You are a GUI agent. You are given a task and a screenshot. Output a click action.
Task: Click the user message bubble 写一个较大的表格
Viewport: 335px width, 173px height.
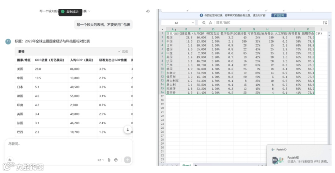(x=103, y=25)
